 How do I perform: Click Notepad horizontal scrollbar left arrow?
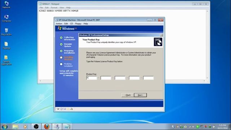pos(40,81)
